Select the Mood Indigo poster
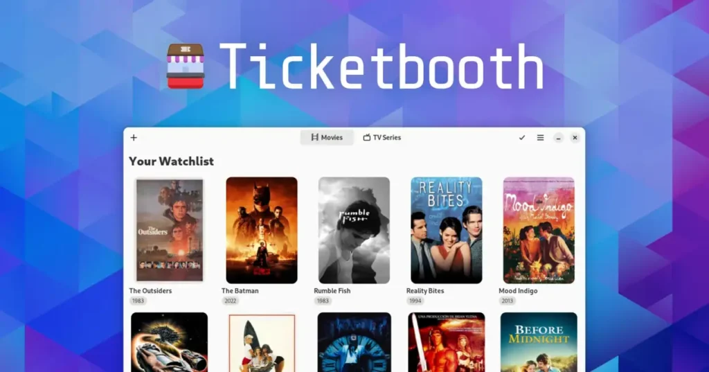709x372 pixels. pyautogui.click(x=539, y=230)
